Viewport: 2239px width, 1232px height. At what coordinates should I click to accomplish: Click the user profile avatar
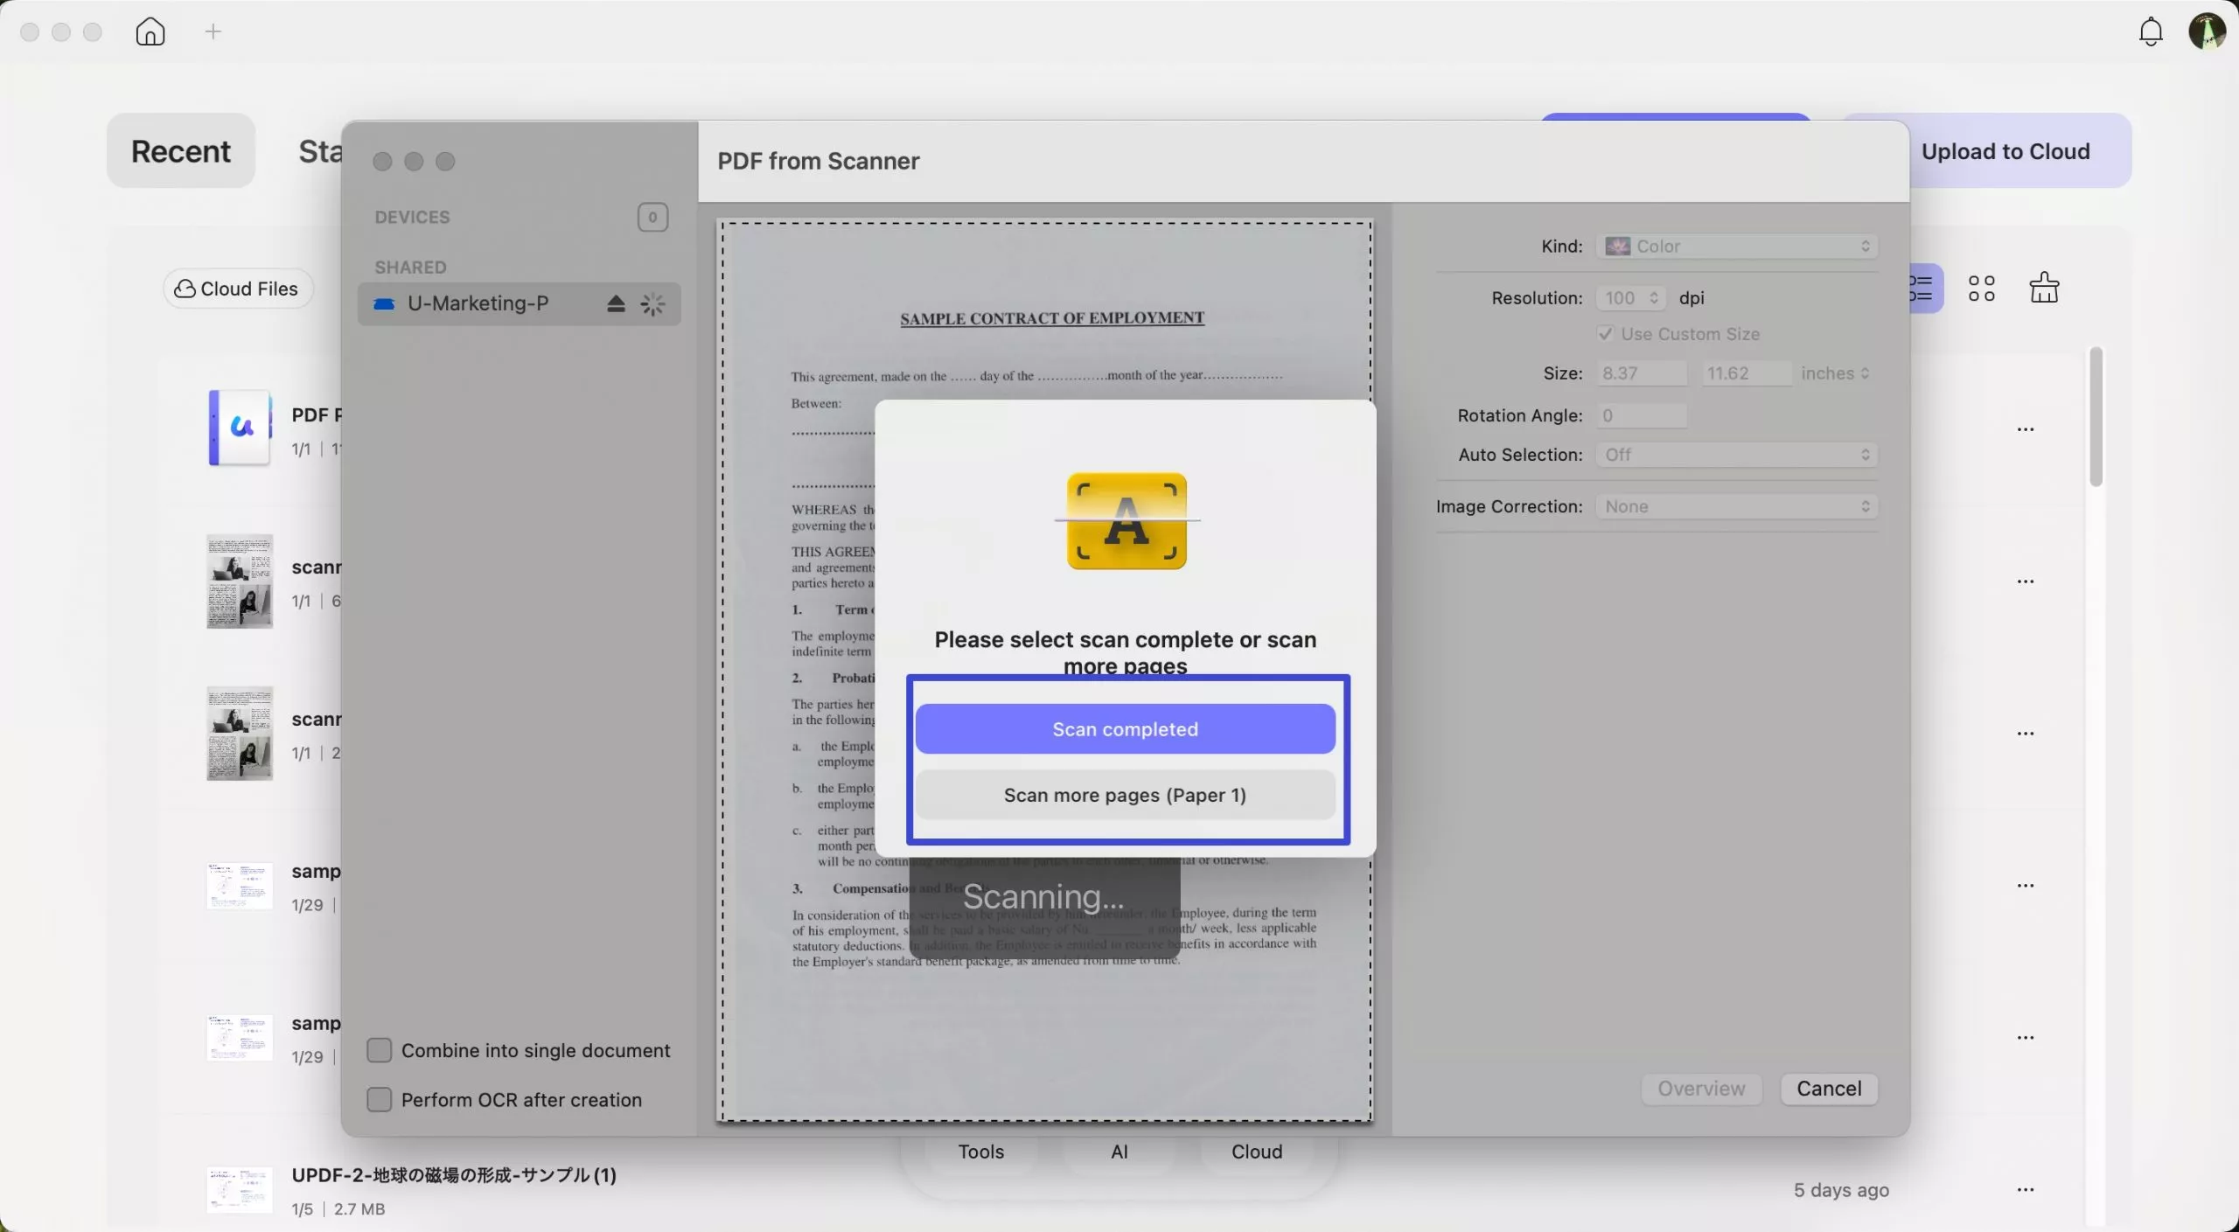(2207, 32)
